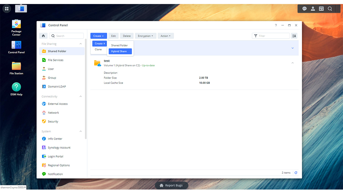Refresh the shared folder list
Screen dimensions: 343x193
click(x=296, y=173)
